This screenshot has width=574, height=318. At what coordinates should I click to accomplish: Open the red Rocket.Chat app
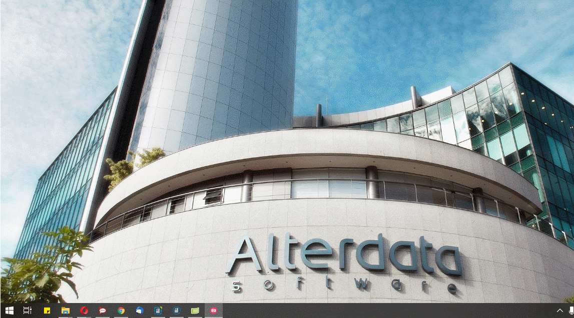(103, 311)
